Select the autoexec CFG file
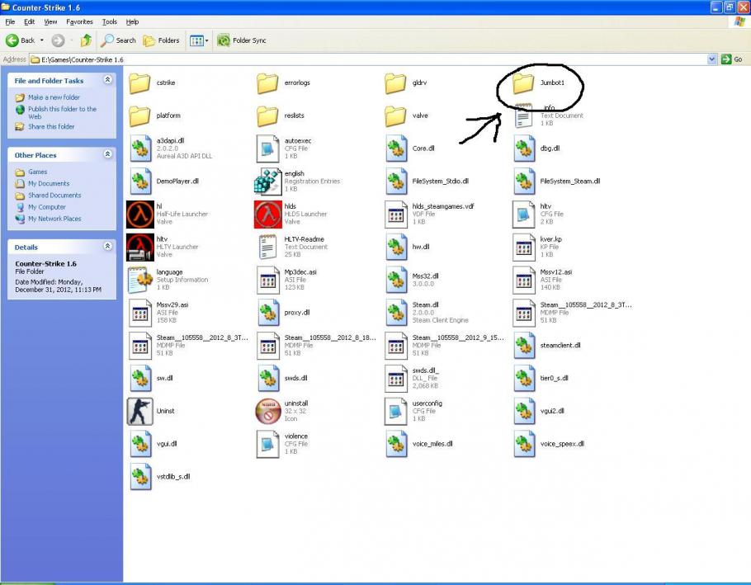This screenshot has width=751, height=585. click(x=267, y=149)
